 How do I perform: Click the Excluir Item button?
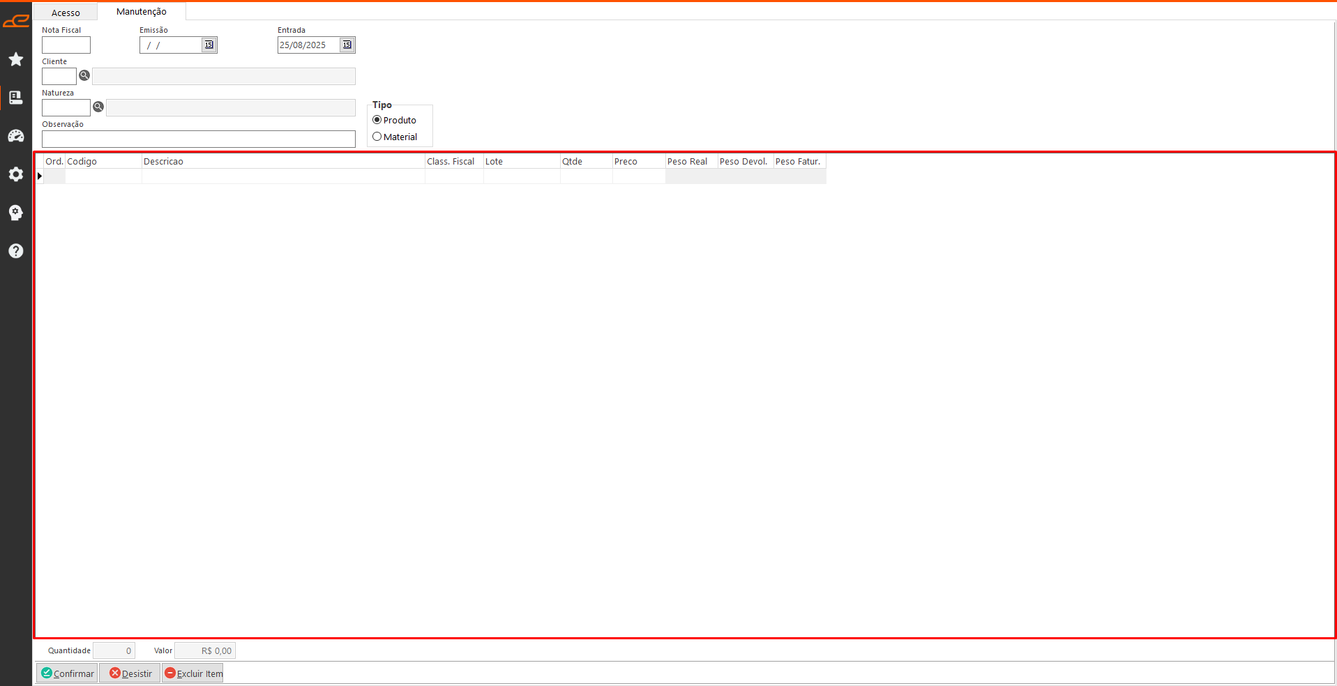coord(193,673)
